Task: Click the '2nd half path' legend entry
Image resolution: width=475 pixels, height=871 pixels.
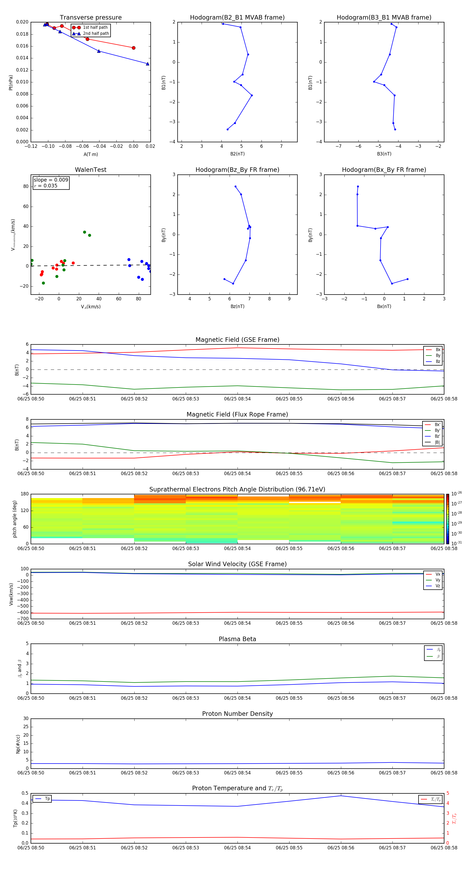Action: point(91,34)
